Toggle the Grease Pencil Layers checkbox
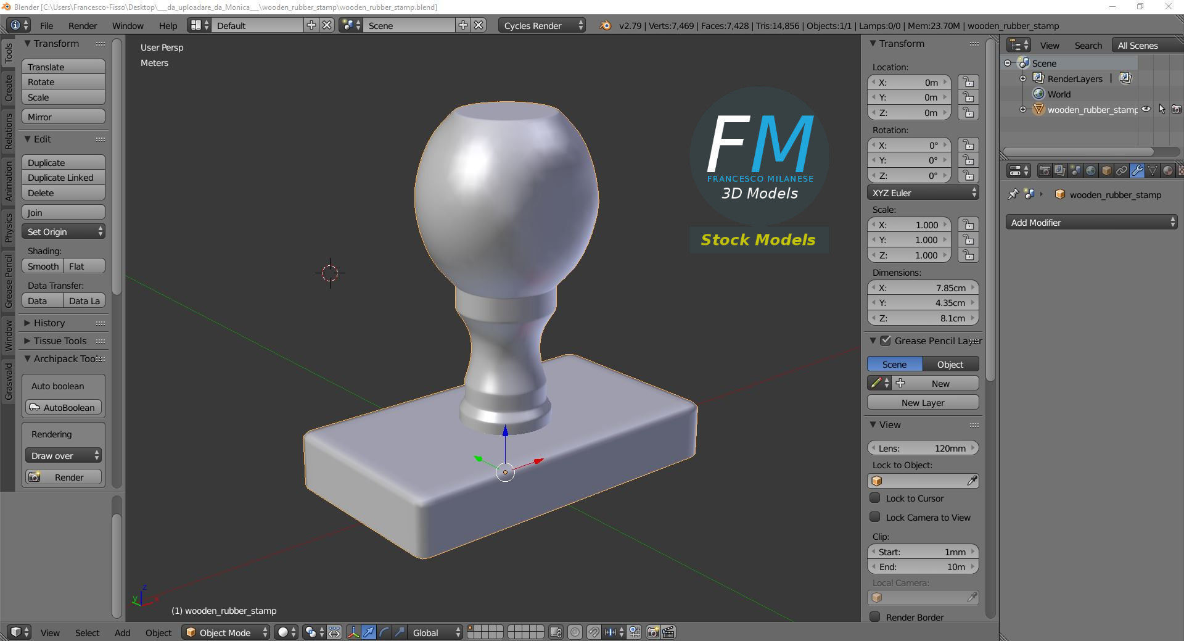This screenshot has width=1184, height=641. [886, 341]
